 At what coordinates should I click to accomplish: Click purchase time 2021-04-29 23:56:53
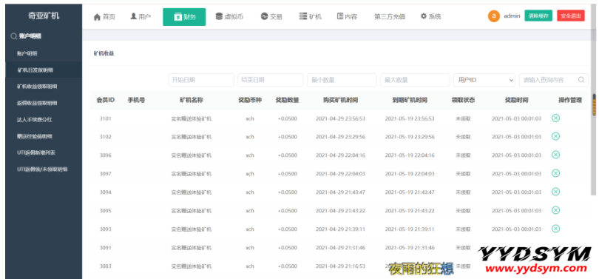point(340,118)
